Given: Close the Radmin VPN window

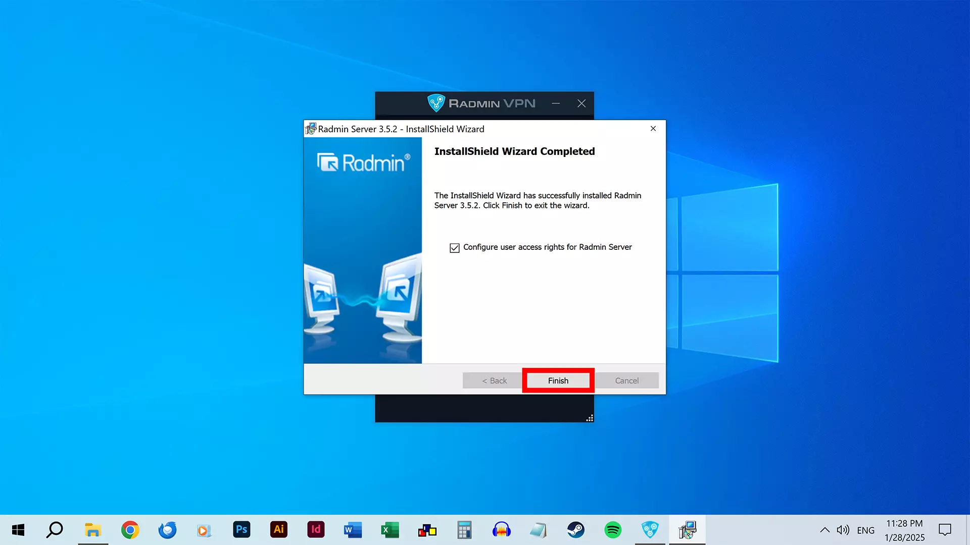Looking at the screenshot, I should point(581,103).
